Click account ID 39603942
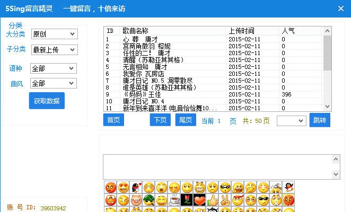This screenshot has height=212, width=351. pos(53,208)
